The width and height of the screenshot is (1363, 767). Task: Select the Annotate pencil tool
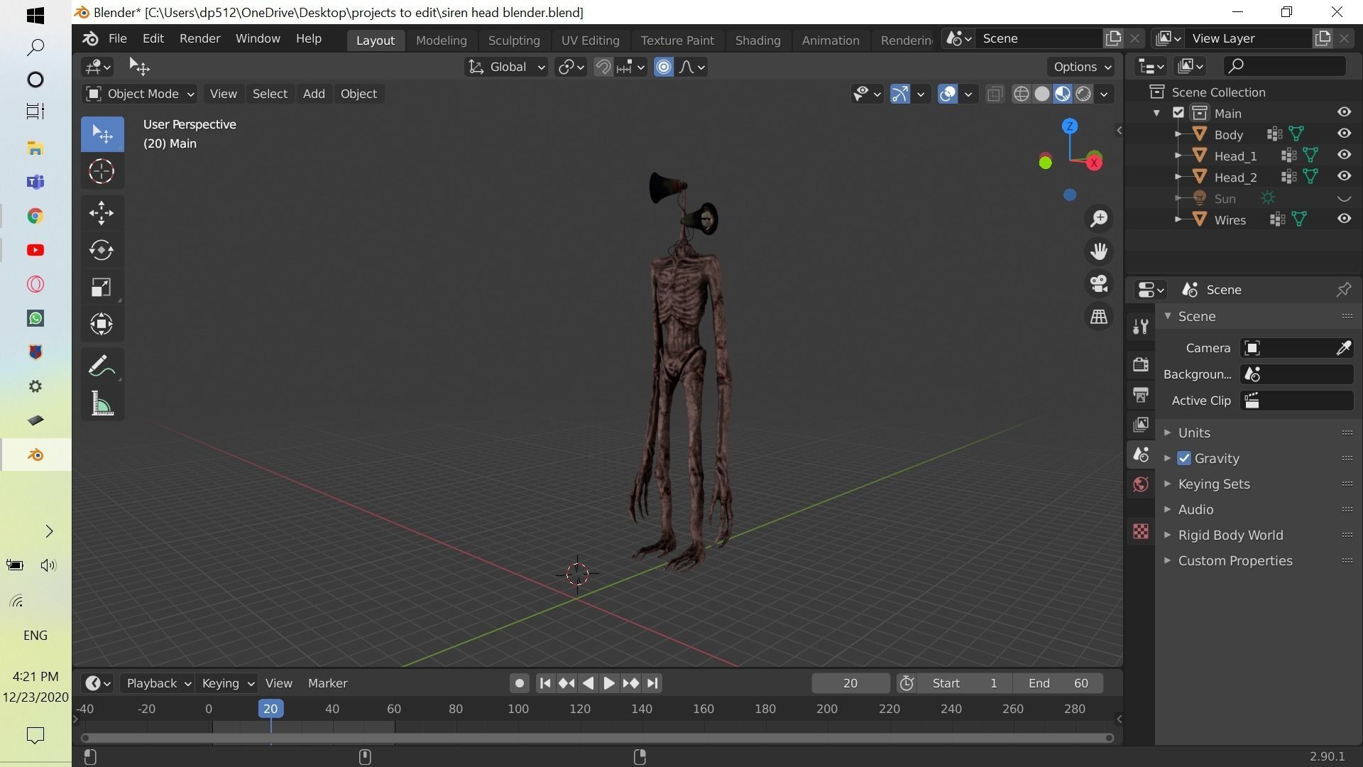[102, 366]
